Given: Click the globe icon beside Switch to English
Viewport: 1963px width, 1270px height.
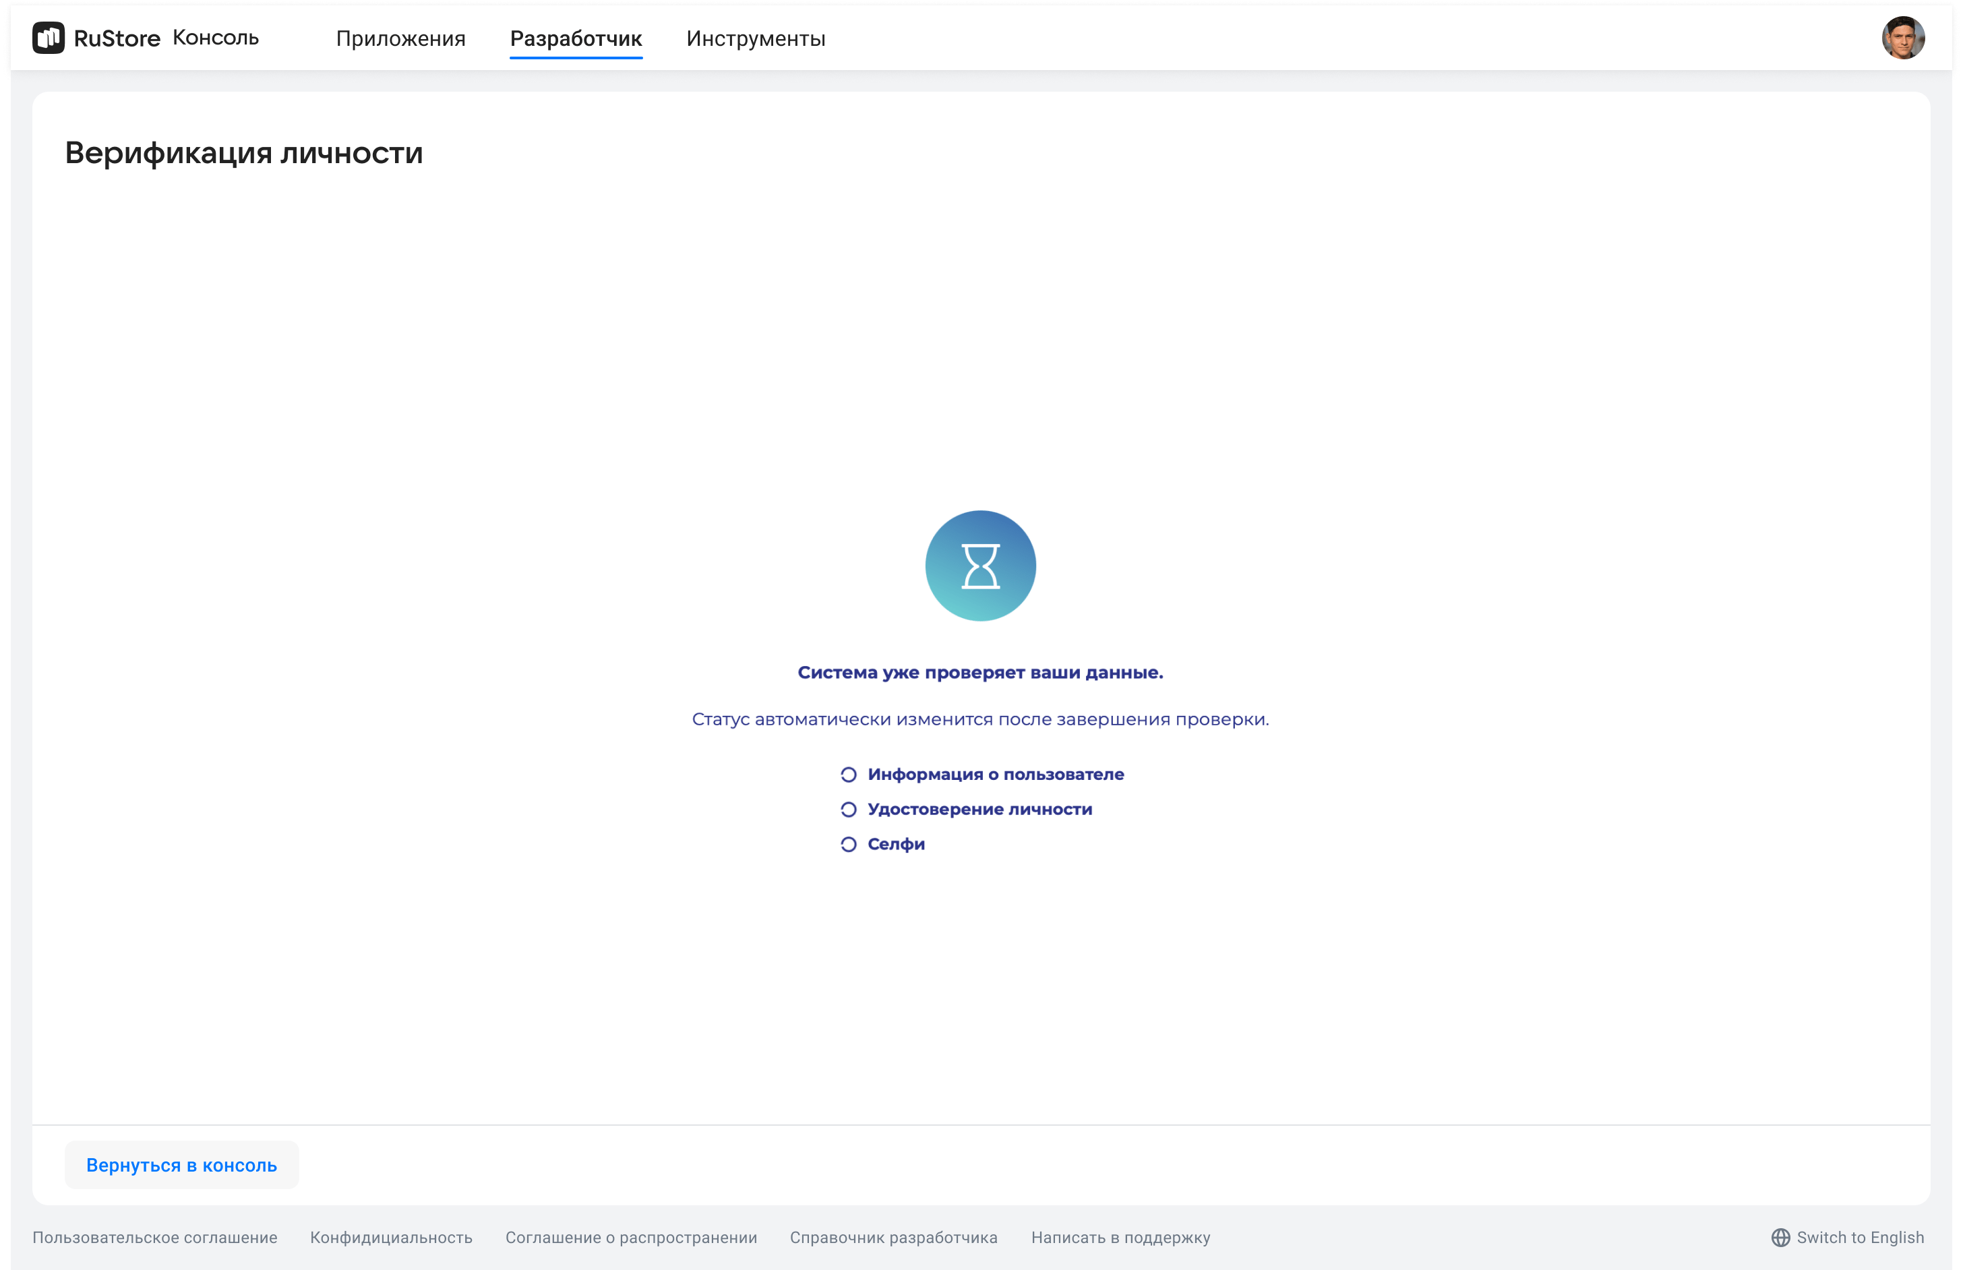Looking at the screenshot, I should 1781,1238.
